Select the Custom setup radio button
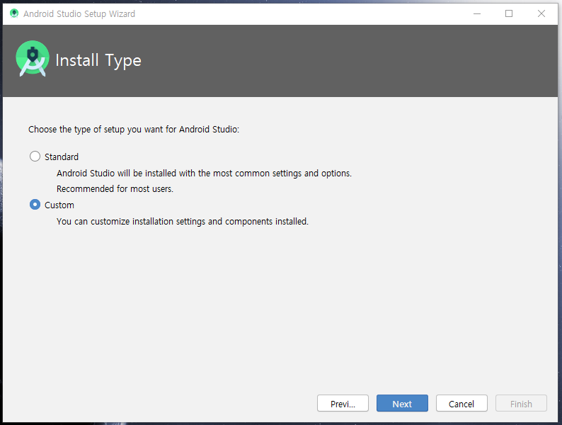 pos(35,205)
